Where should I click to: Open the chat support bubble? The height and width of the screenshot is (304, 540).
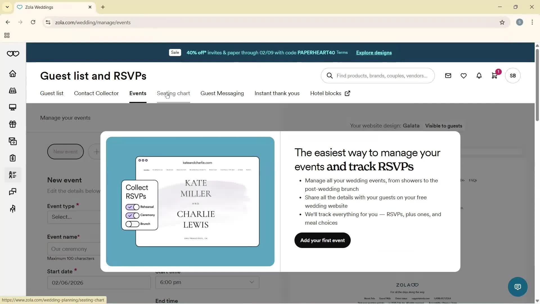click(x=517, y=287)
